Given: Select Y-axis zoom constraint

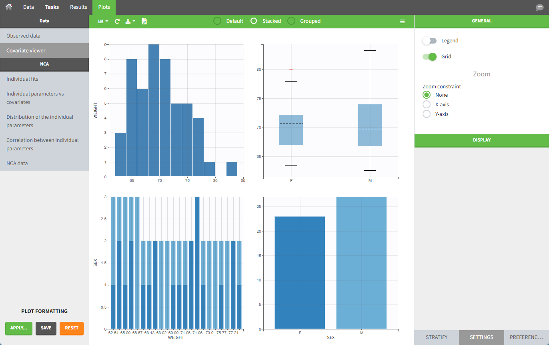Looking at the screenshot, I should click(427, 114).
